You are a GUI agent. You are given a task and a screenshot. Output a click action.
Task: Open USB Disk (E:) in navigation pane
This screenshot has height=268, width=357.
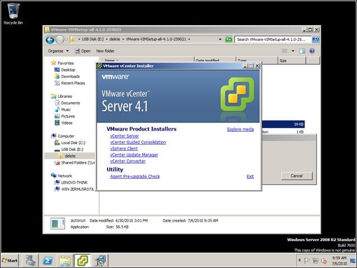coord(69,149)
